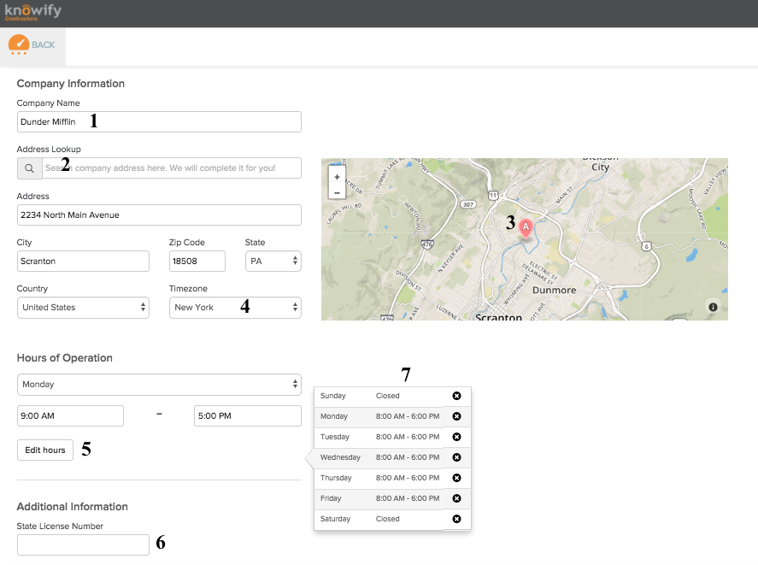Click the Address field with 2234 North Main
The image size is (758, 565).
pyautogui.click(x=159, y=215)
